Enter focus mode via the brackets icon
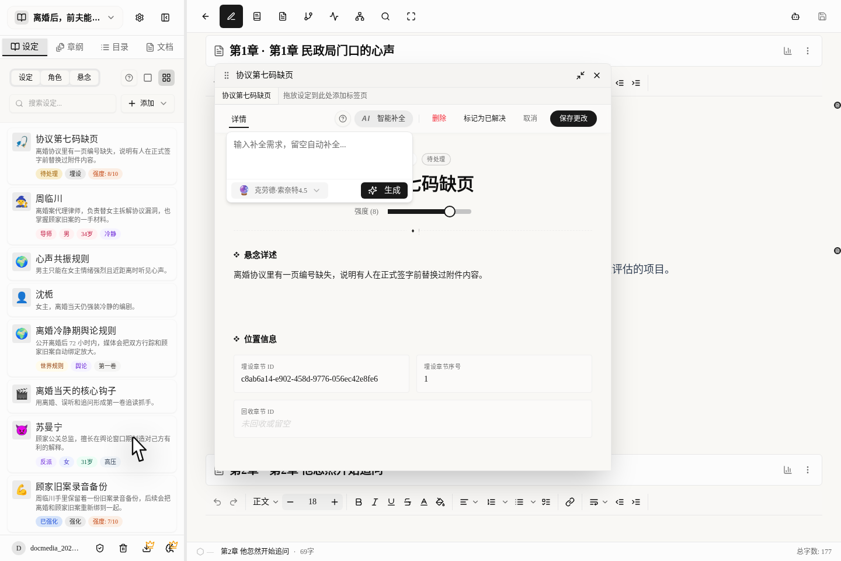Viewport: 841px width, 561px height. coord(411,16)
